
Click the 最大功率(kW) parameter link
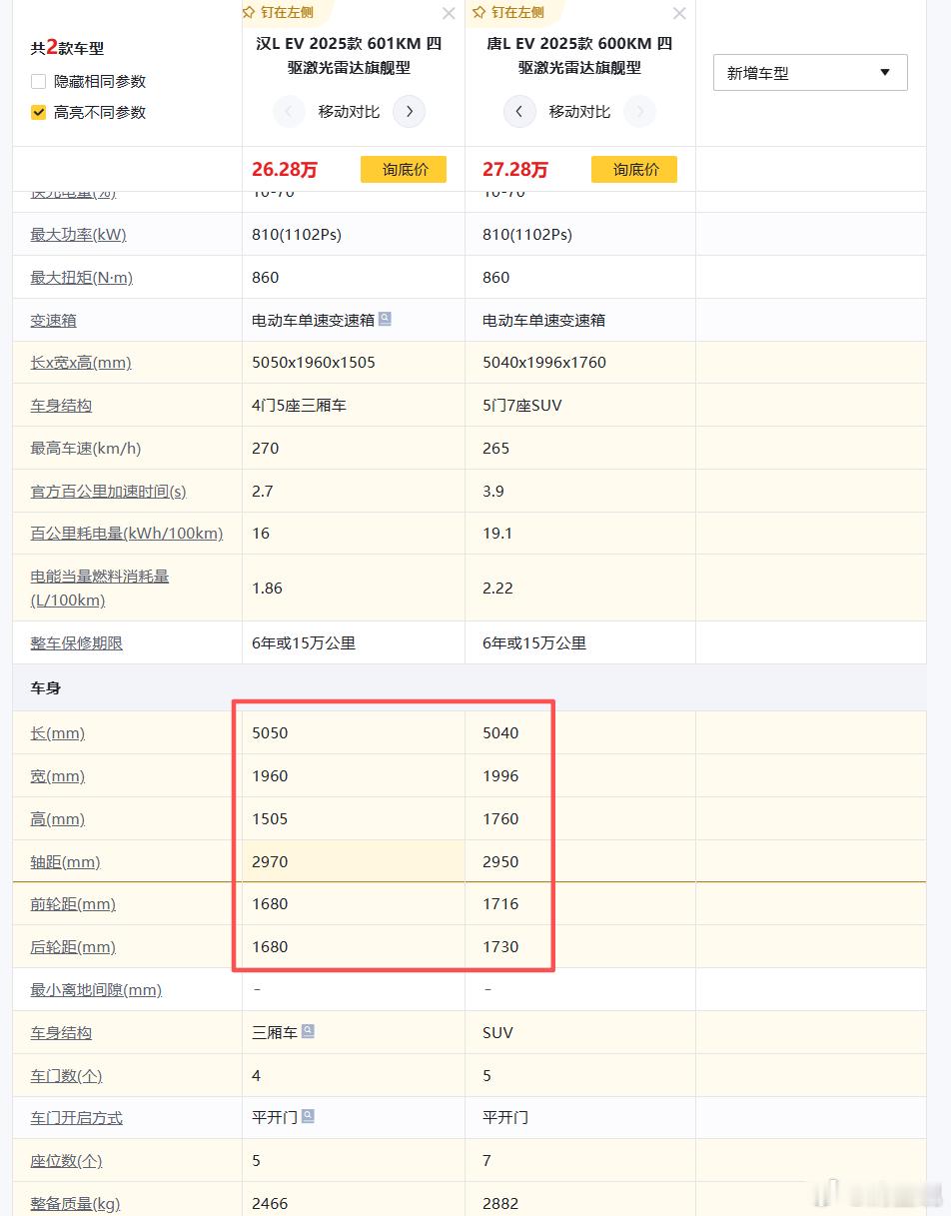click(78, 235)
